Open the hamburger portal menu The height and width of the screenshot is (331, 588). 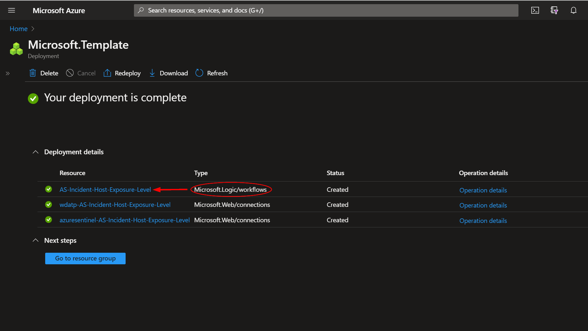coord(12,10)
